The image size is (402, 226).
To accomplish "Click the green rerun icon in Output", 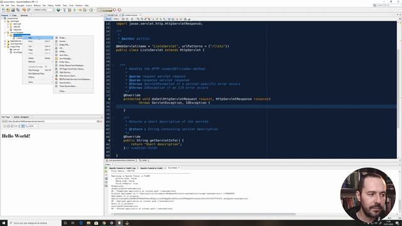I will pyautogui.click(x=106, y=168).
